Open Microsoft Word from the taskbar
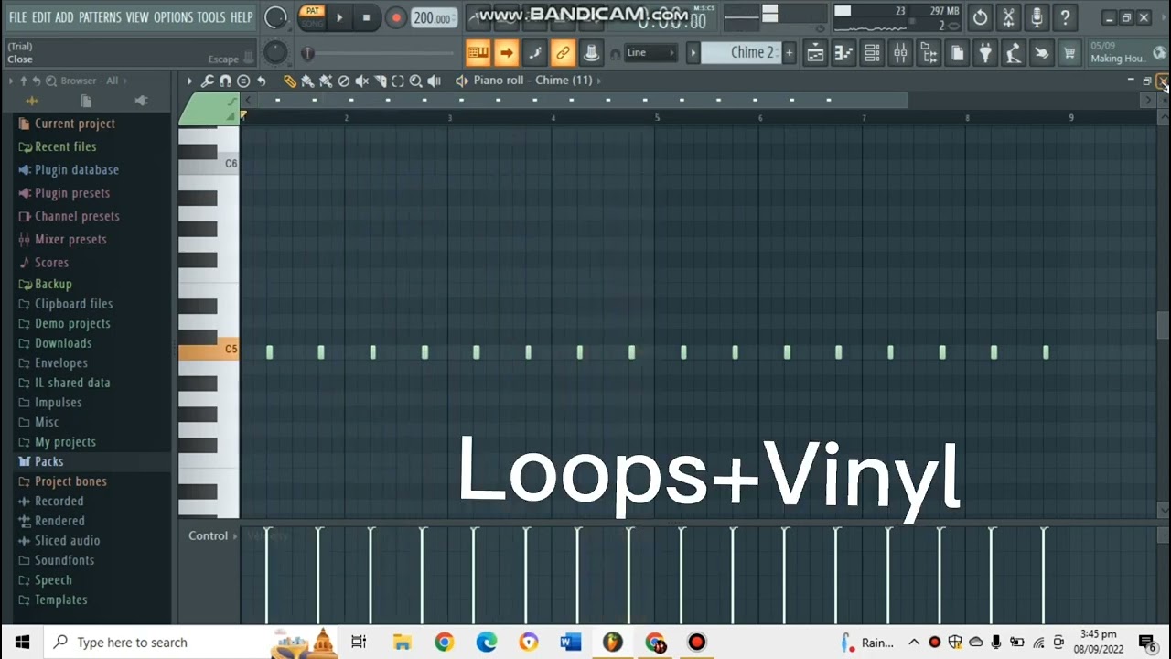The width and height of the screenshot is (1171, 659). click(x=570, y=643)
